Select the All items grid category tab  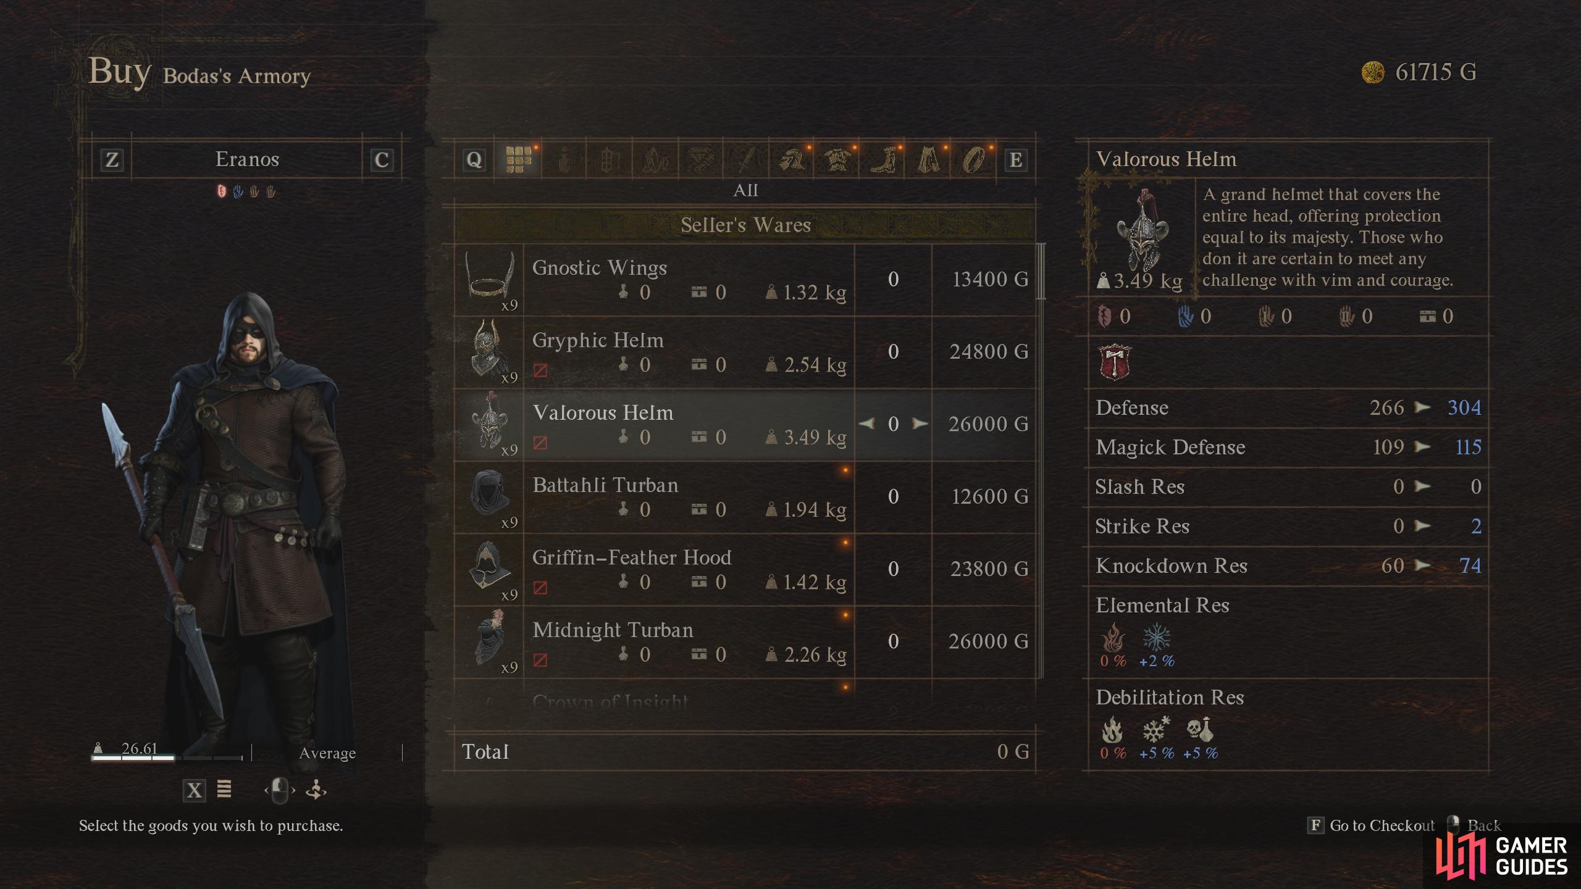[x=518, y=160]
